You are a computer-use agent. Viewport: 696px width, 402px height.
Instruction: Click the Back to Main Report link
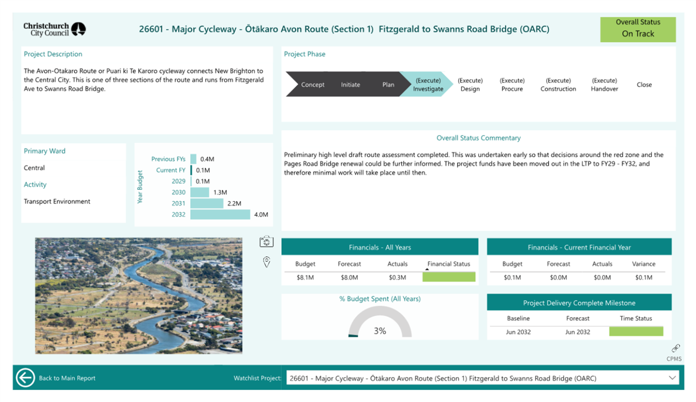pos(67,378)
